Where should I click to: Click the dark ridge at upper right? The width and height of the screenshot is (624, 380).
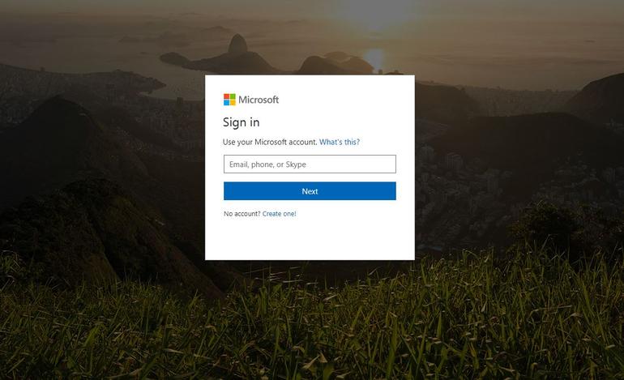pyautogui.click(x=597, y=97)
